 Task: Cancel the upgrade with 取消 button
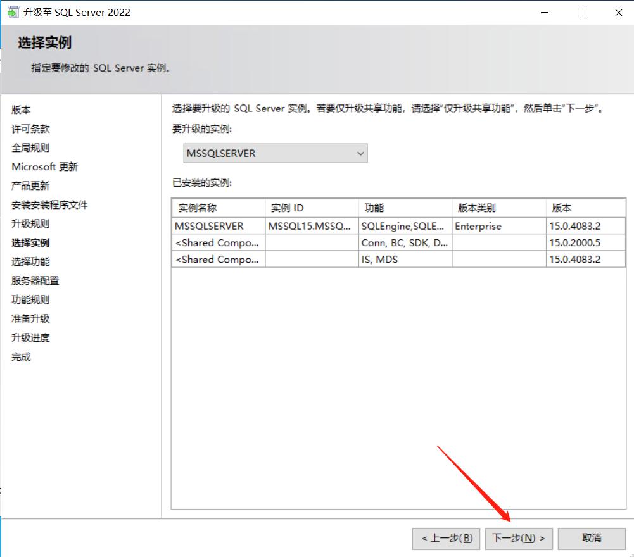[x=592, y=539]
